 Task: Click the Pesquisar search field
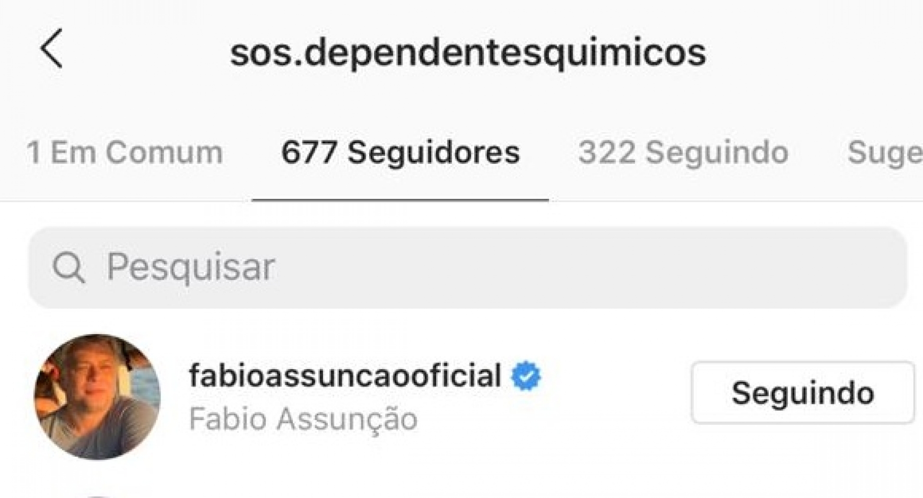(468, 268)
